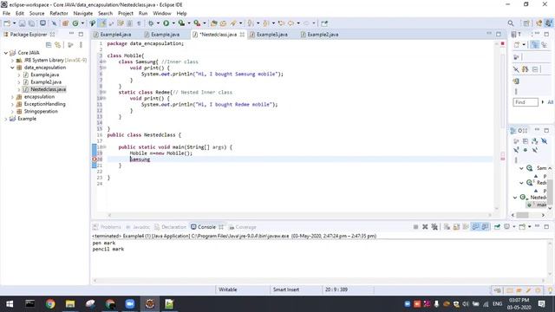
Task: Toggle Scroll Lock in the Console toolbar
Action: 456,227
